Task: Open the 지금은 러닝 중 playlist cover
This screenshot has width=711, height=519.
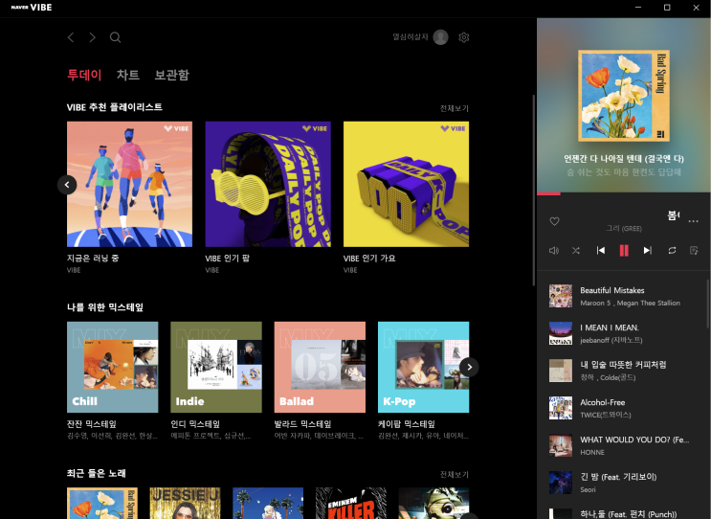Action: [130, 184]
